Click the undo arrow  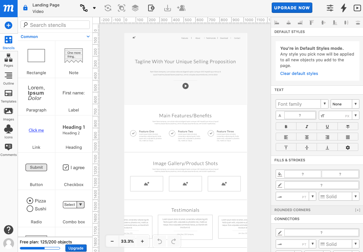tap(160, 241)
